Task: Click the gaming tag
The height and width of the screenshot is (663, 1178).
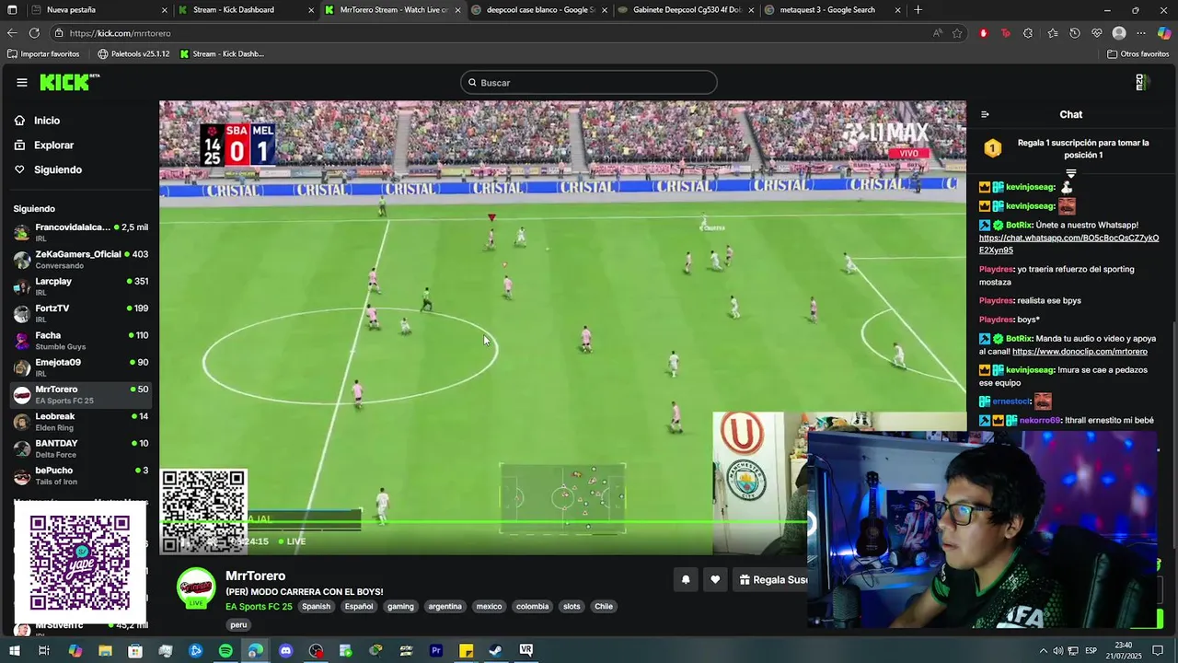Action: click(400, 607)
